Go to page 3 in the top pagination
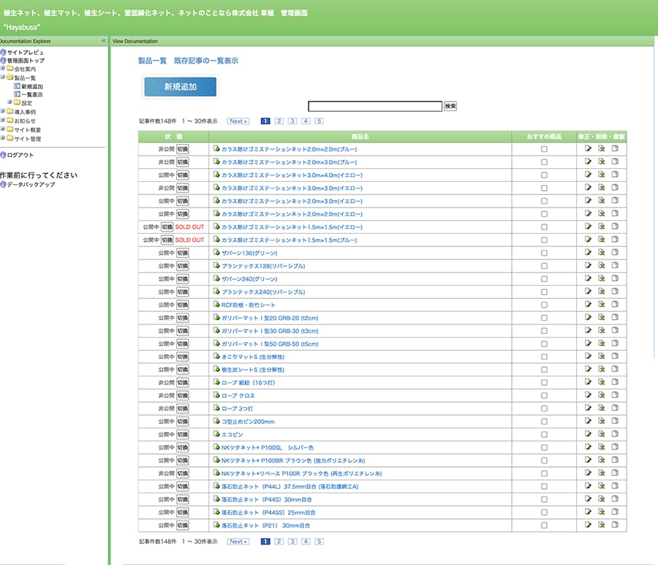658x565 pixels. coord(292,121)
